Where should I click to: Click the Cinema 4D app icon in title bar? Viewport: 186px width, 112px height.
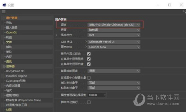point(4,5)
